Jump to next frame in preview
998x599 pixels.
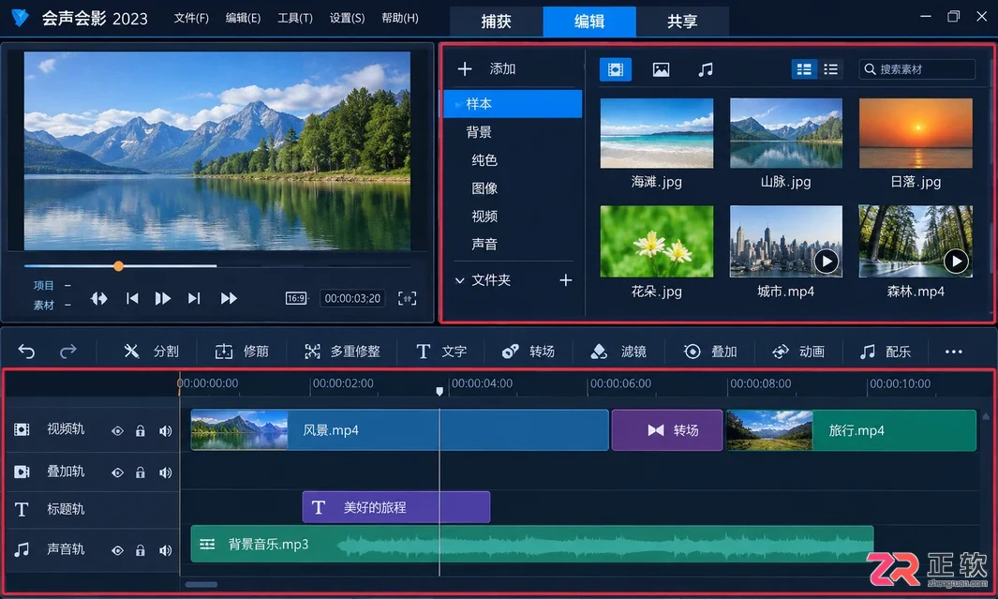pyautogui.click(x=194, y=298)
